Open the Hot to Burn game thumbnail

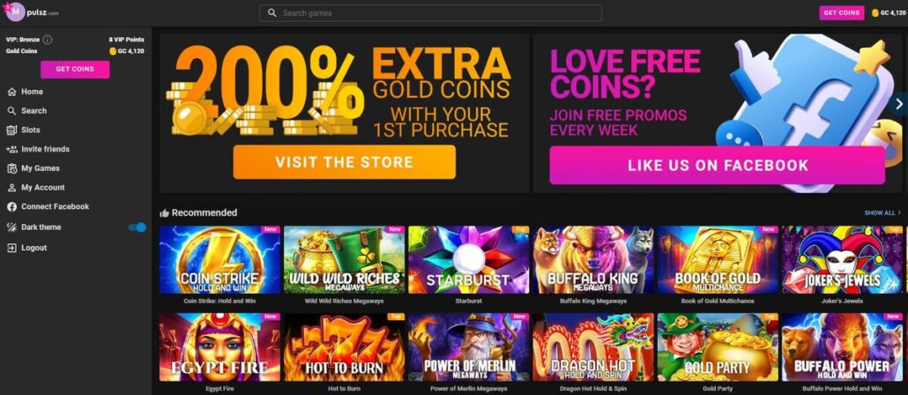click(344, 347)
